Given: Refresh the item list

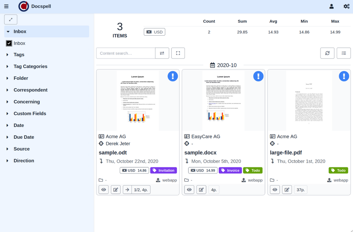Looking at the screenshot, I should click(327, 53).
